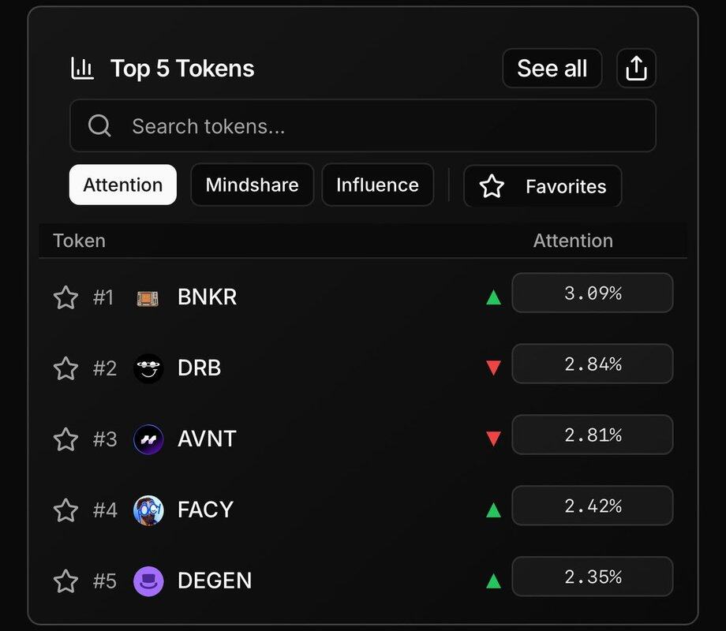Click the 3.09% attention value for BNKR

click(x=593, y=293)
